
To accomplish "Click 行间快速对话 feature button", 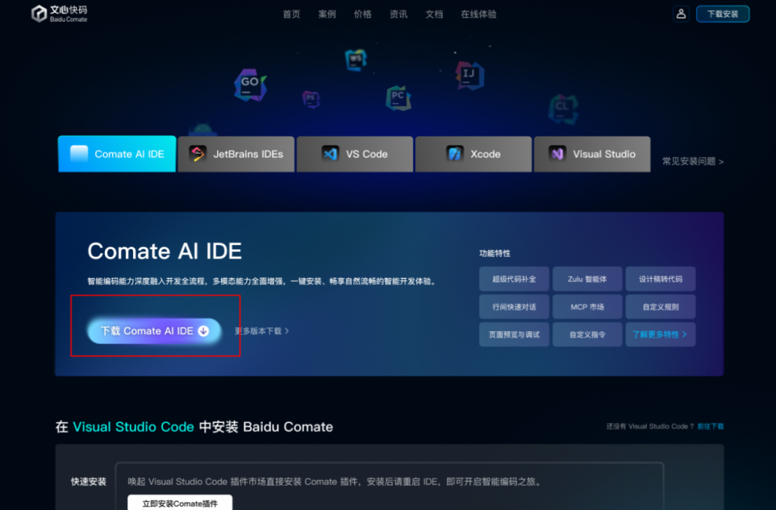I will point(514,307).
